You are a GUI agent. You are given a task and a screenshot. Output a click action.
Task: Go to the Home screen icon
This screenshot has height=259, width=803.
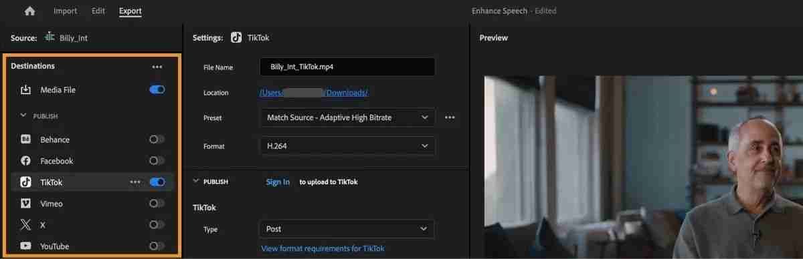[29, 11]
